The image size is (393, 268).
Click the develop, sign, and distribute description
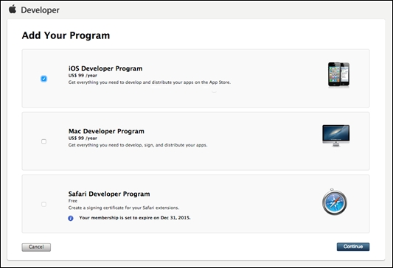click(x=138, y=145)
